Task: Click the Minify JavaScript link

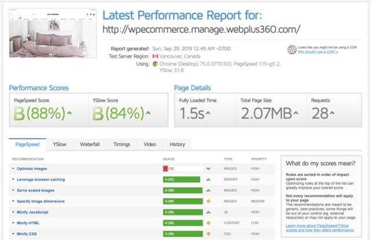Action: [x=32, y=212]
